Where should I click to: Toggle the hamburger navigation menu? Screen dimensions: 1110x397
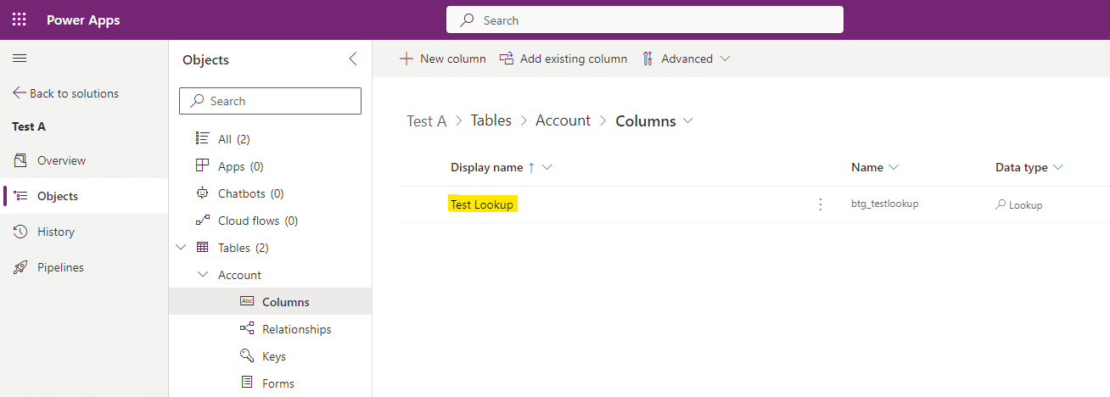coord(20,59)
